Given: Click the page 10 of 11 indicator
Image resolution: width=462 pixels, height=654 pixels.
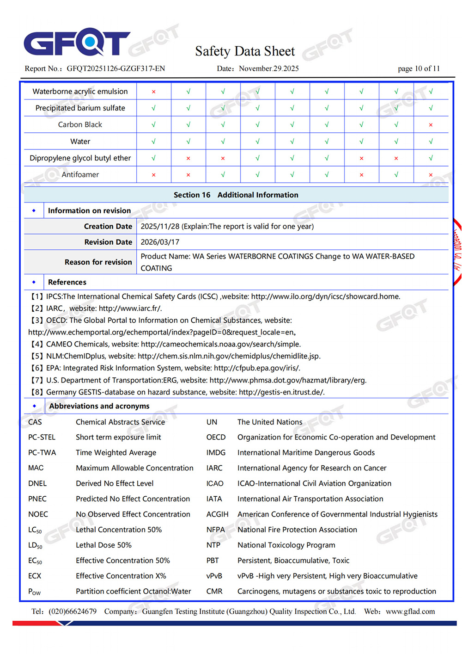Looking at the screenshot, I should [x=419, y=68].
